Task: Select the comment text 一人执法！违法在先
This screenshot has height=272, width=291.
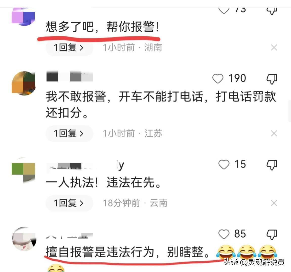Action: click(x=104, y=182)
